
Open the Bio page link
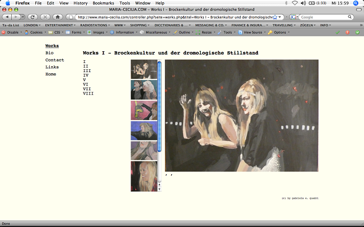click(49, 53)
